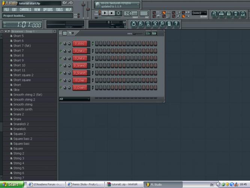This screenshot has width=250, height=188.
Task: Click the D_Hat c channel button
Action: (81, 51)
